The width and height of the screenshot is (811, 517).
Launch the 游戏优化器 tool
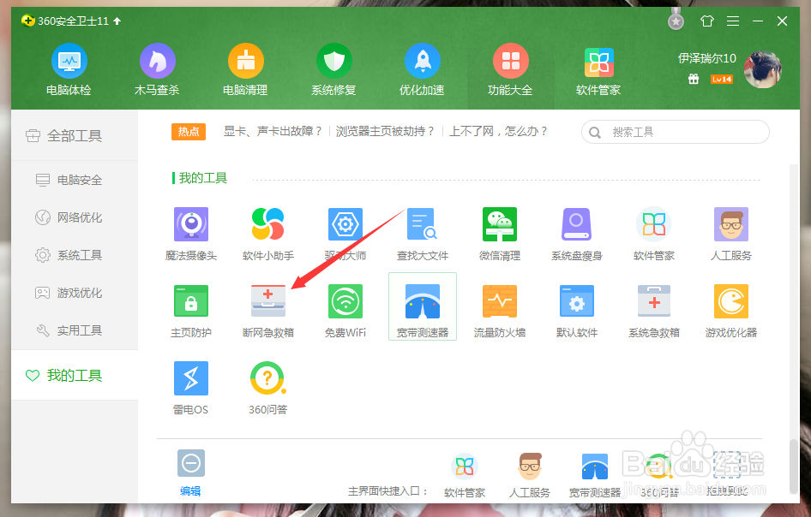tap(730, 311)
